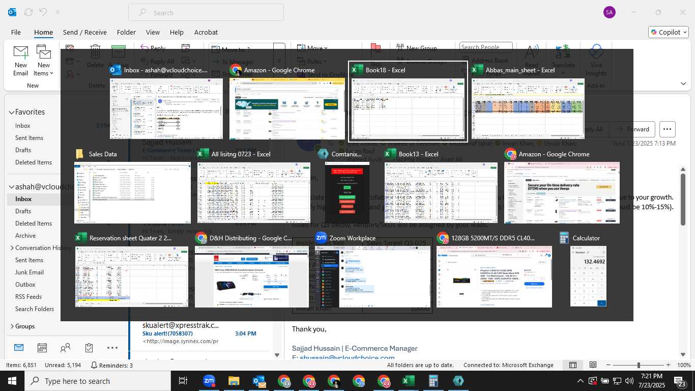This screenshot has height=391, width=695.
Task: Open Calculator from the taskbar
Action: pyautogui.click(x=433, y=381)
